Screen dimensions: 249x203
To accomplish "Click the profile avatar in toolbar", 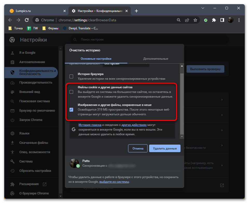I will point(231,20).
